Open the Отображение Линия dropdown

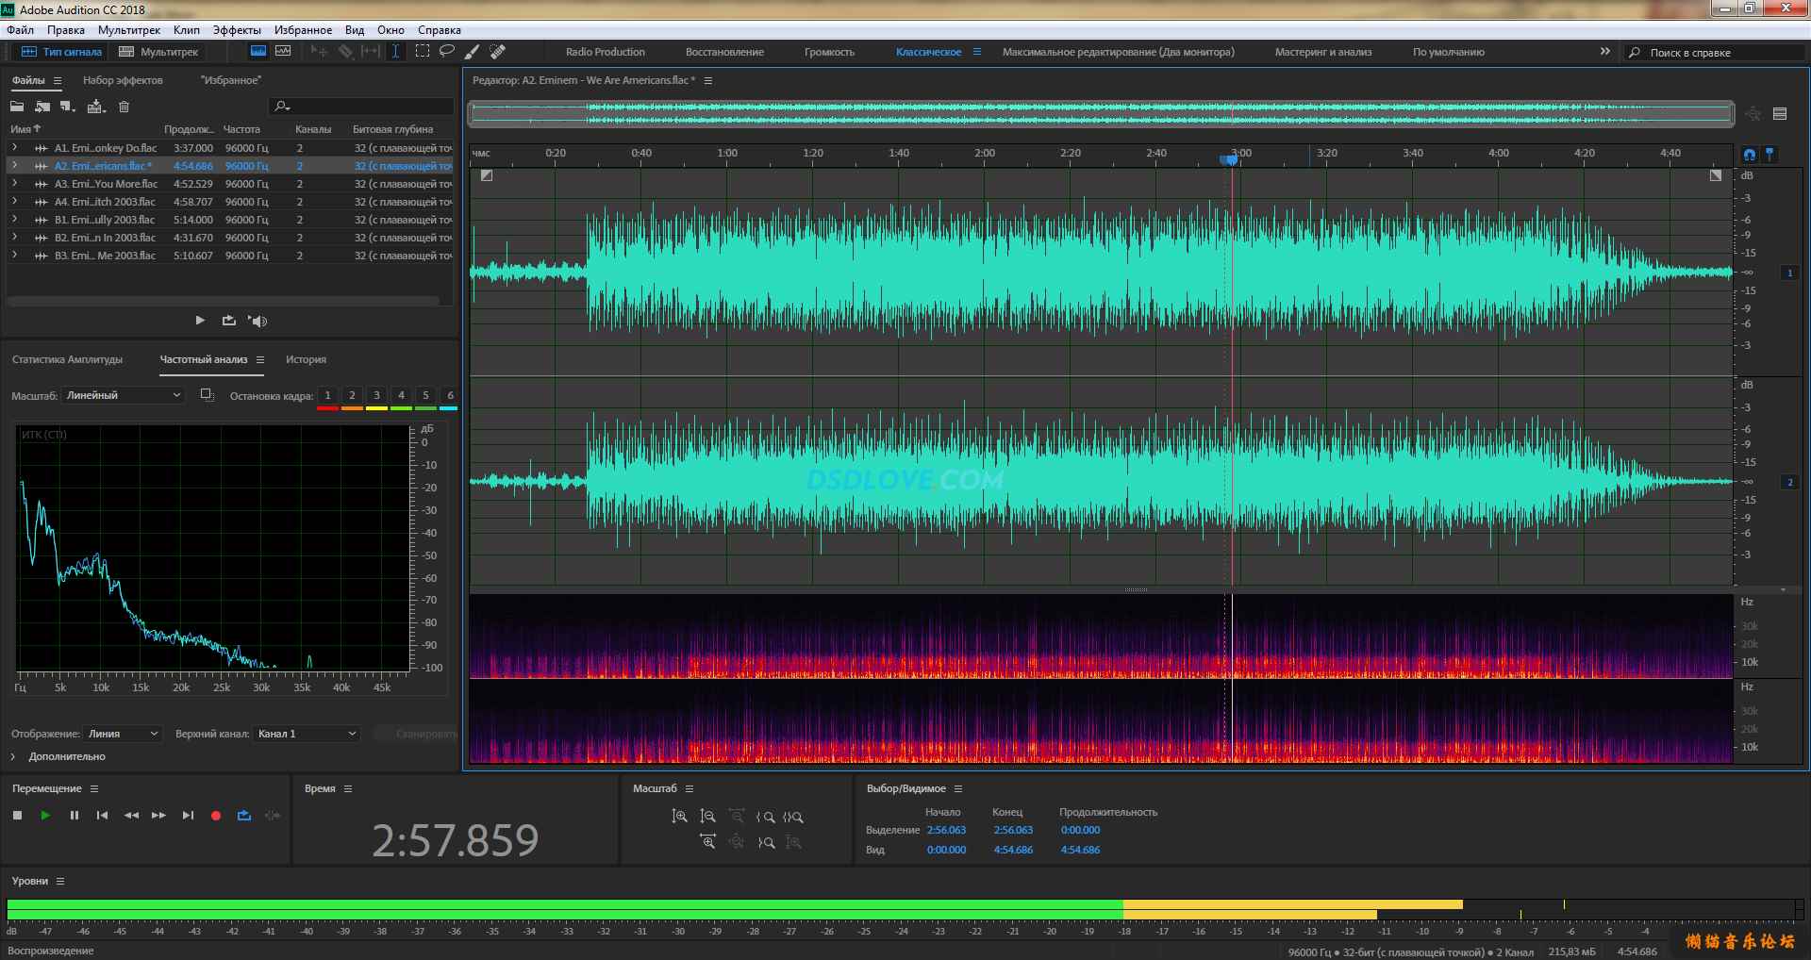pyautogui.click(x=123, y=734)
